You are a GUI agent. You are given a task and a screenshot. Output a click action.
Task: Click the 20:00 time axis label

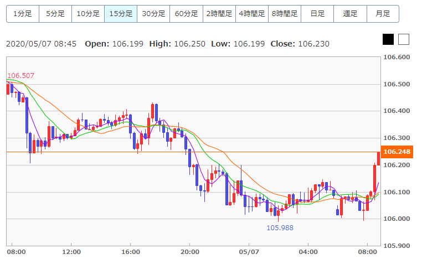190,252
